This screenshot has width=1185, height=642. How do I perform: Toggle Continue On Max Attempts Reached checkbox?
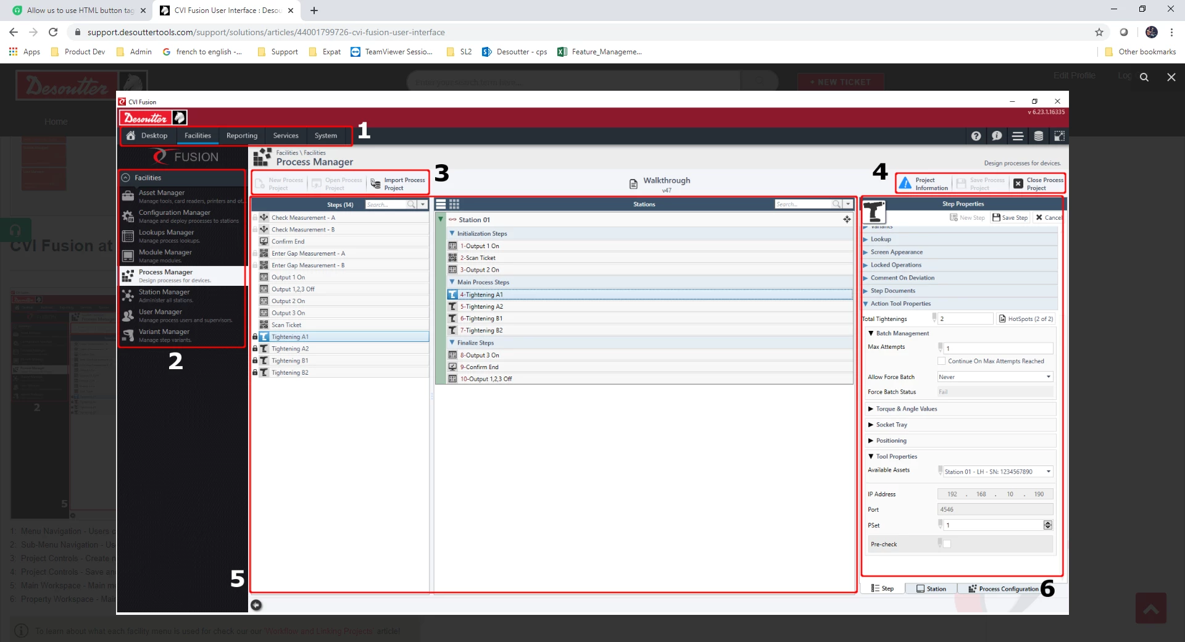tap(941, 361)
